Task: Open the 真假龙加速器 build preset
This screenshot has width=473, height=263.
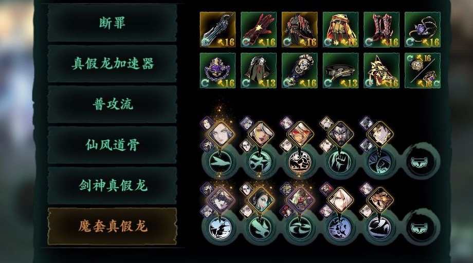Action: 112,64
